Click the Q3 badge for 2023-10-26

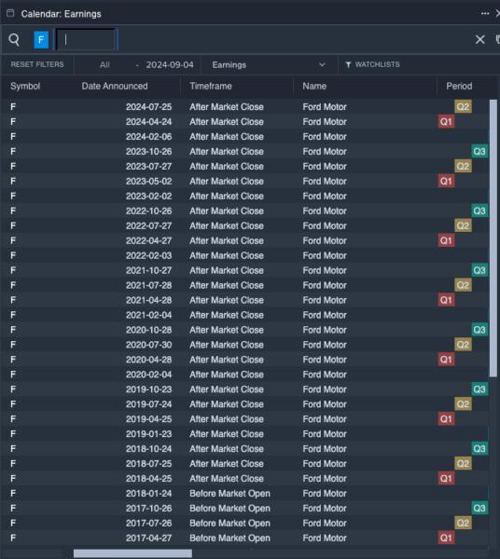pos(479,152)
